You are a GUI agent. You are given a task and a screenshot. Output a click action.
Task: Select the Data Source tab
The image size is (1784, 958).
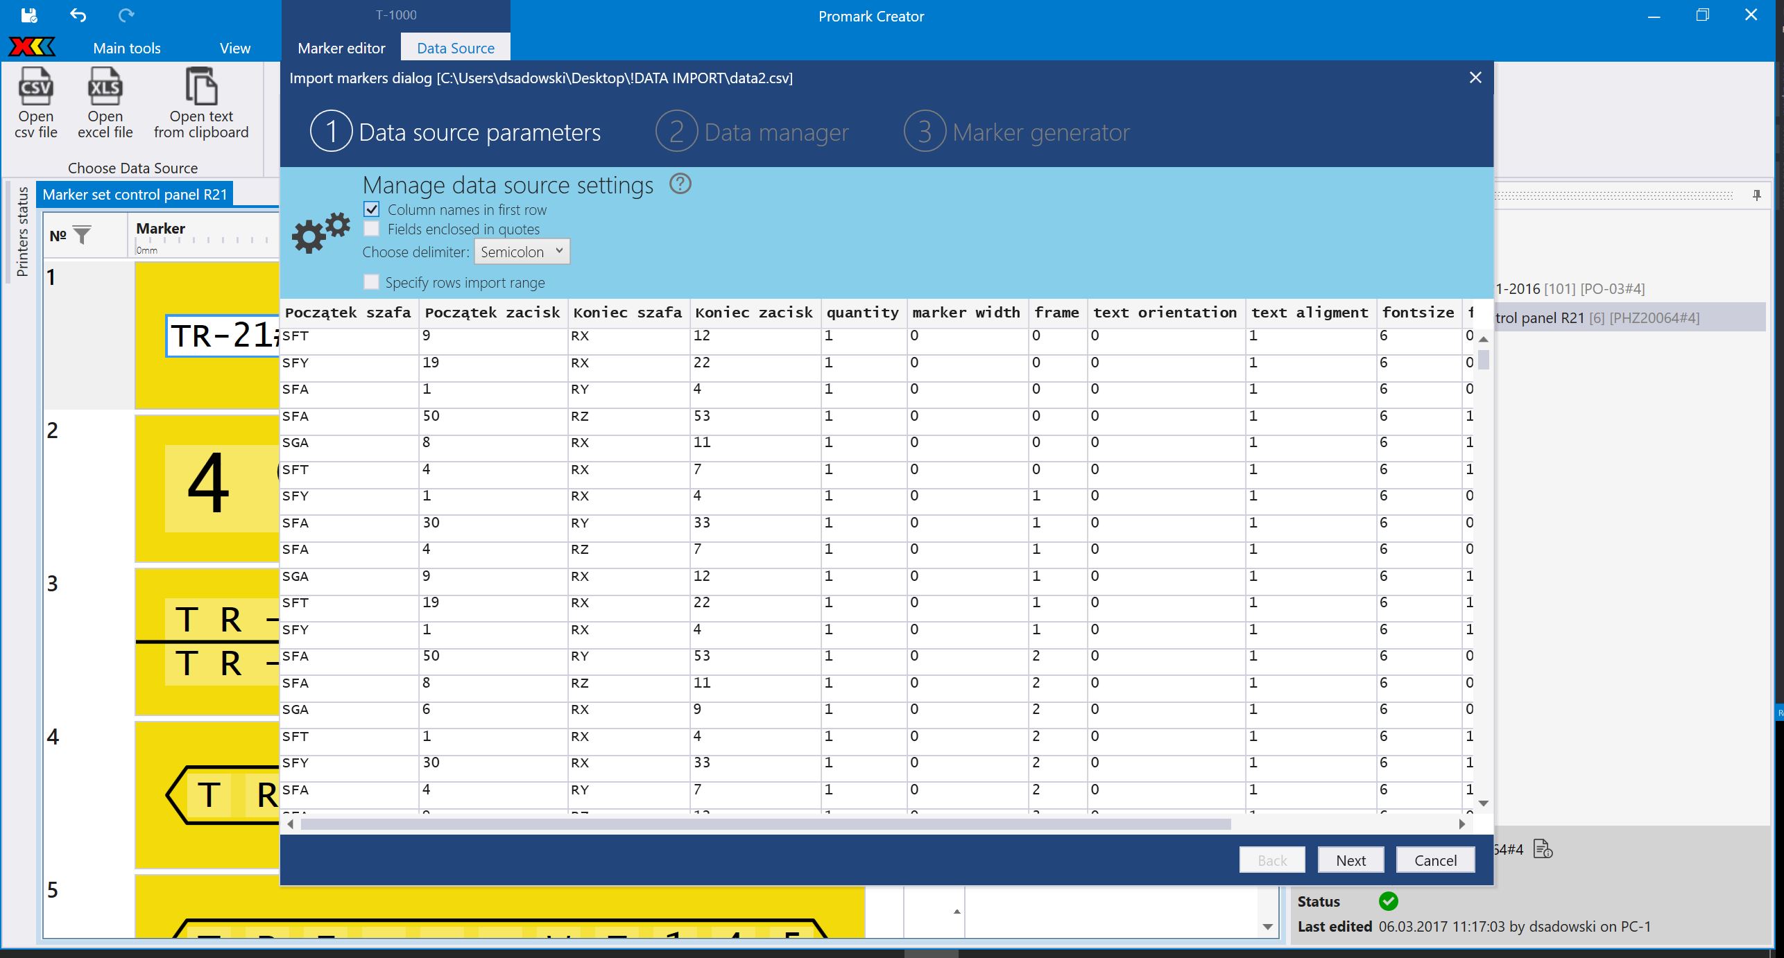point(456,48)
